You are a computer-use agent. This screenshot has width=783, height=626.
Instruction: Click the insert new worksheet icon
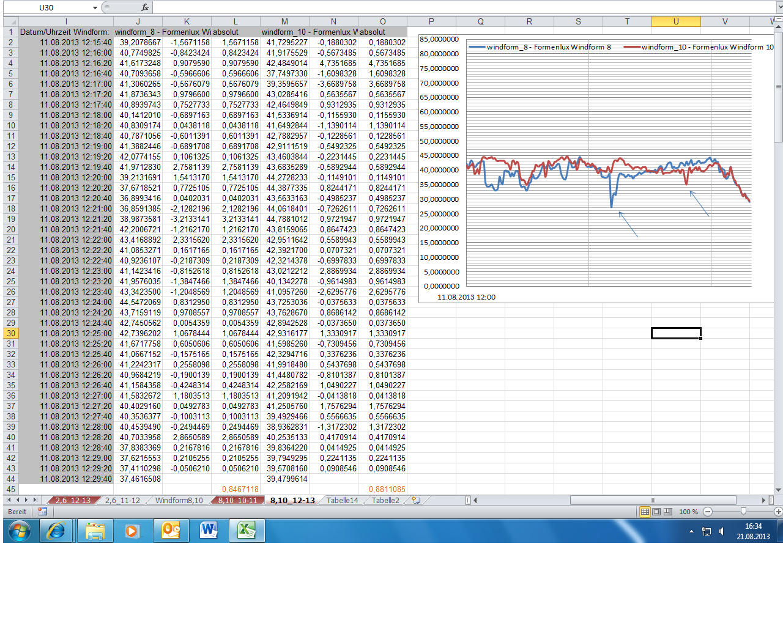point(417,500)
